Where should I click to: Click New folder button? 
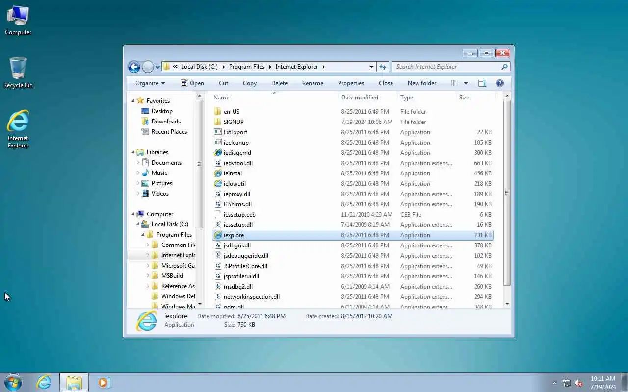(422, 83)
